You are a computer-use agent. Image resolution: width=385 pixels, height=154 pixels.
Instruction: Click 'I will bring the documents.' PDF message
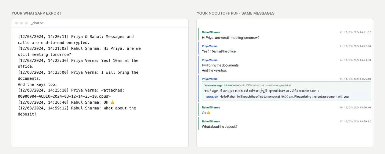(221, 65)
